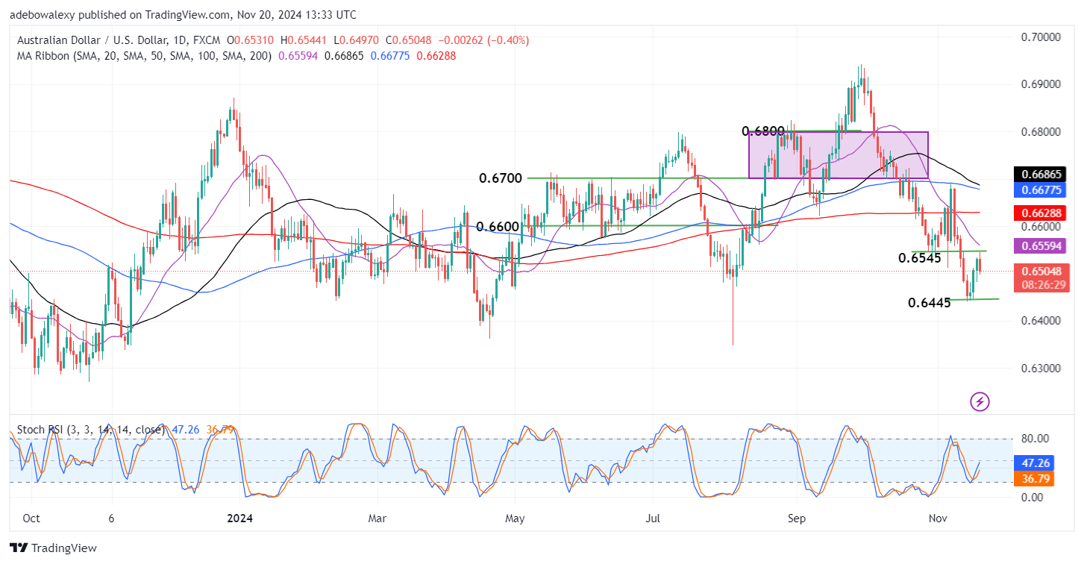Select the purple shaded rectangle zone
The height and width of the screenshot is (564, 1084).
pos(838,155)
